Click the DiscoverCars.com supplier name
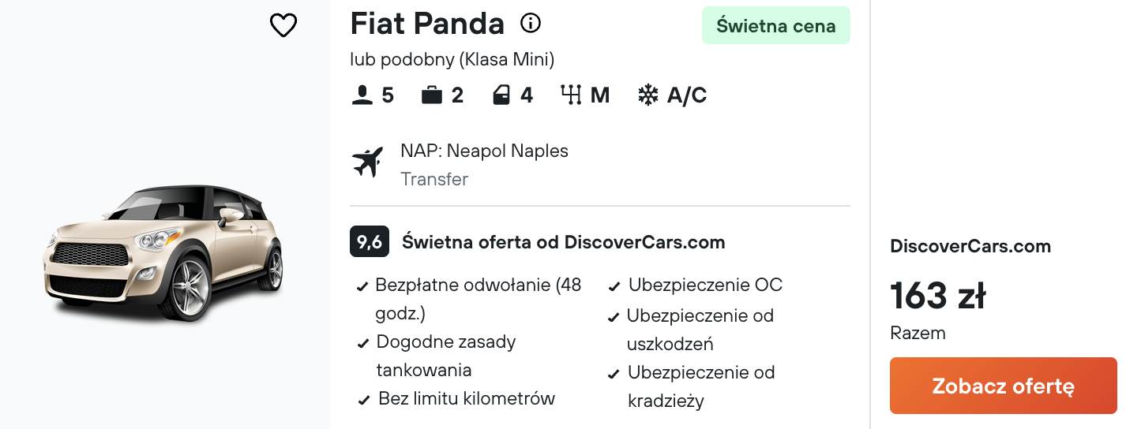This screenshot has width=1126, height=429. (970, 246)
